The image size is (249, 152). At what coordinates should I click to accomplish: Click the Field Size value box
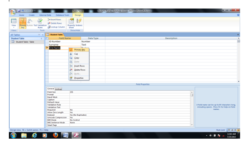[130, 92]
